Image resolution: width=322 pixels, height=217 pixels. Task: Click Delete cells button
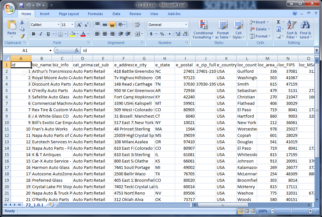(x=260, y=29)
